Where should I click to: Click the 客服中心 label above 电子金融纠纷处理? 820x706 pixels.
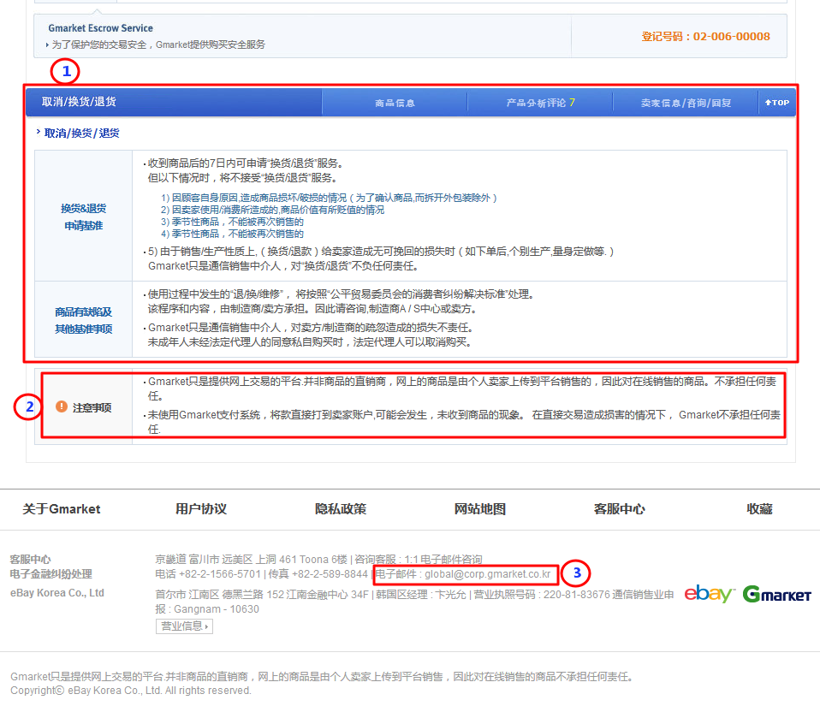(x=30, y=559)
